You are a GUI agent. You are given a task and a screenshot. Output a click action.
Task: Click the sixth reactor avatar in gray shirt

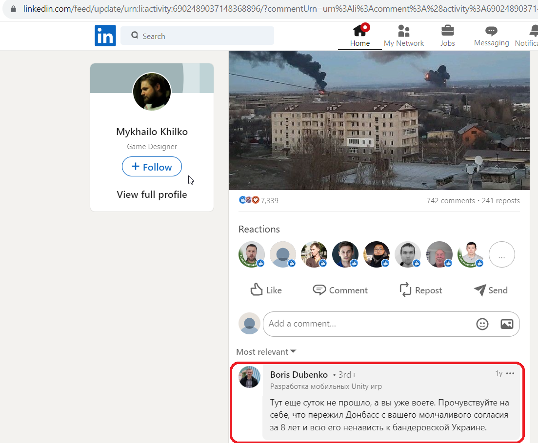408,254
